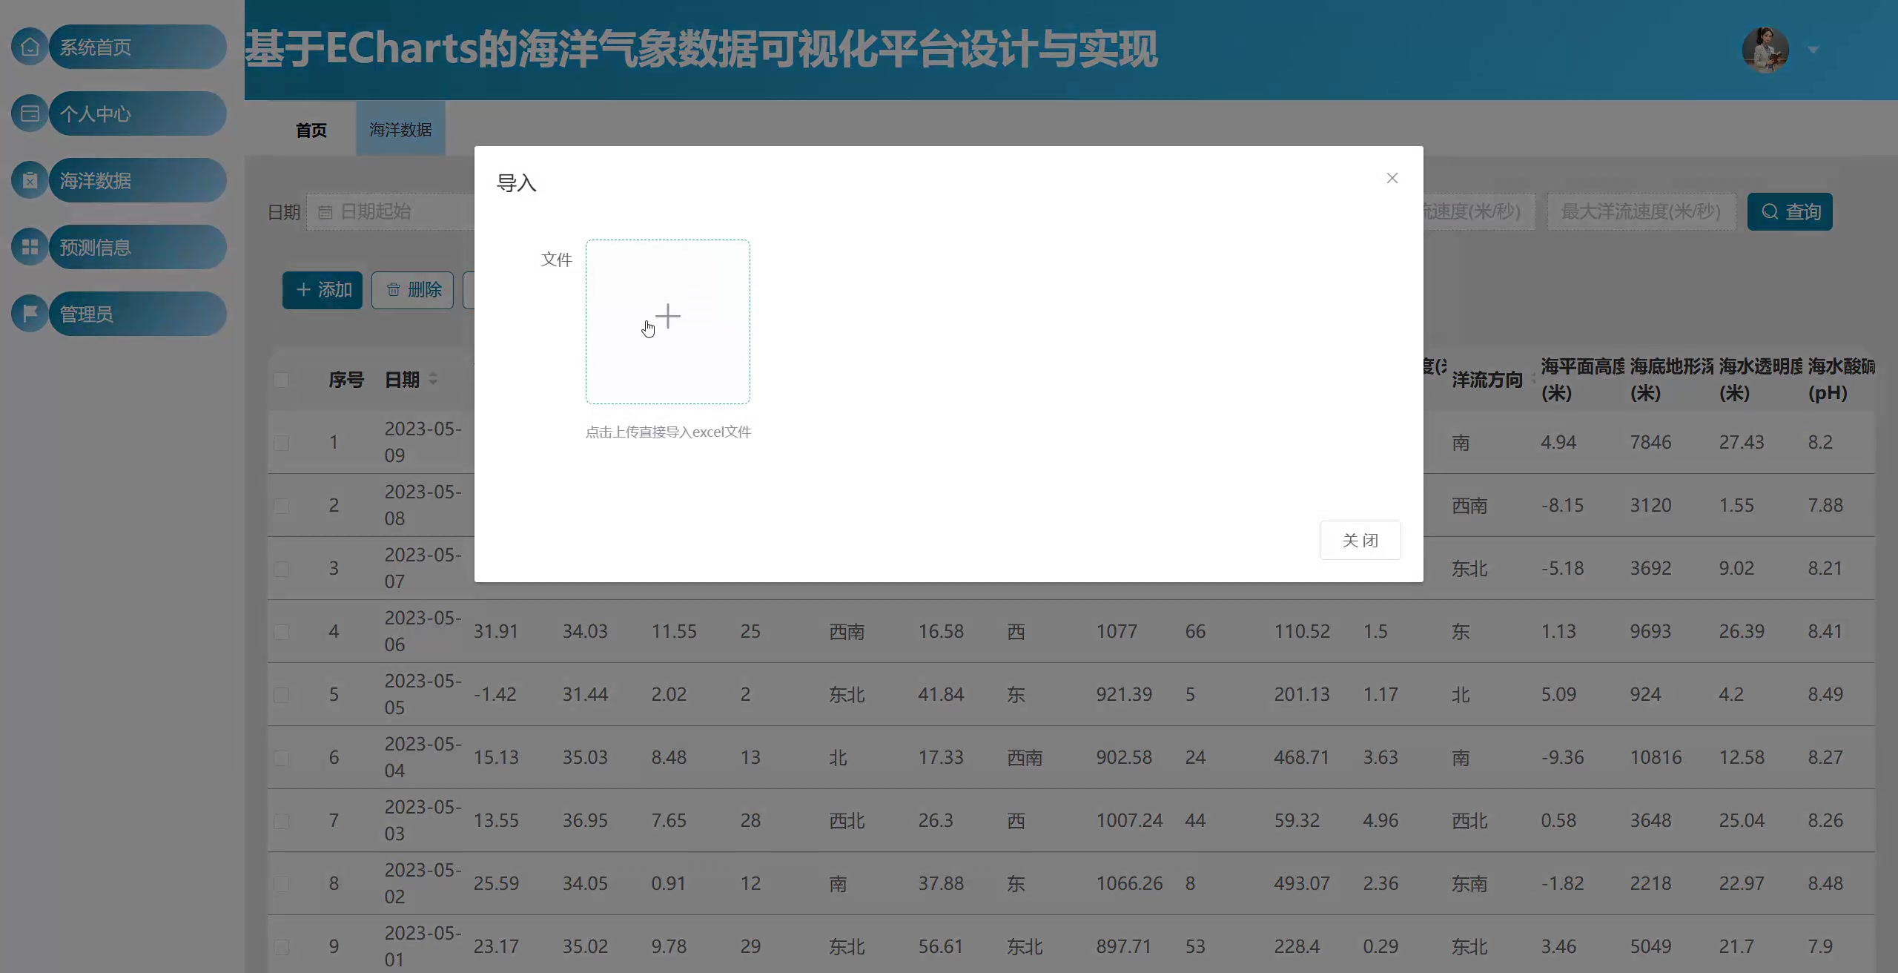Click the 海底地形 column header

(1671, 379)
